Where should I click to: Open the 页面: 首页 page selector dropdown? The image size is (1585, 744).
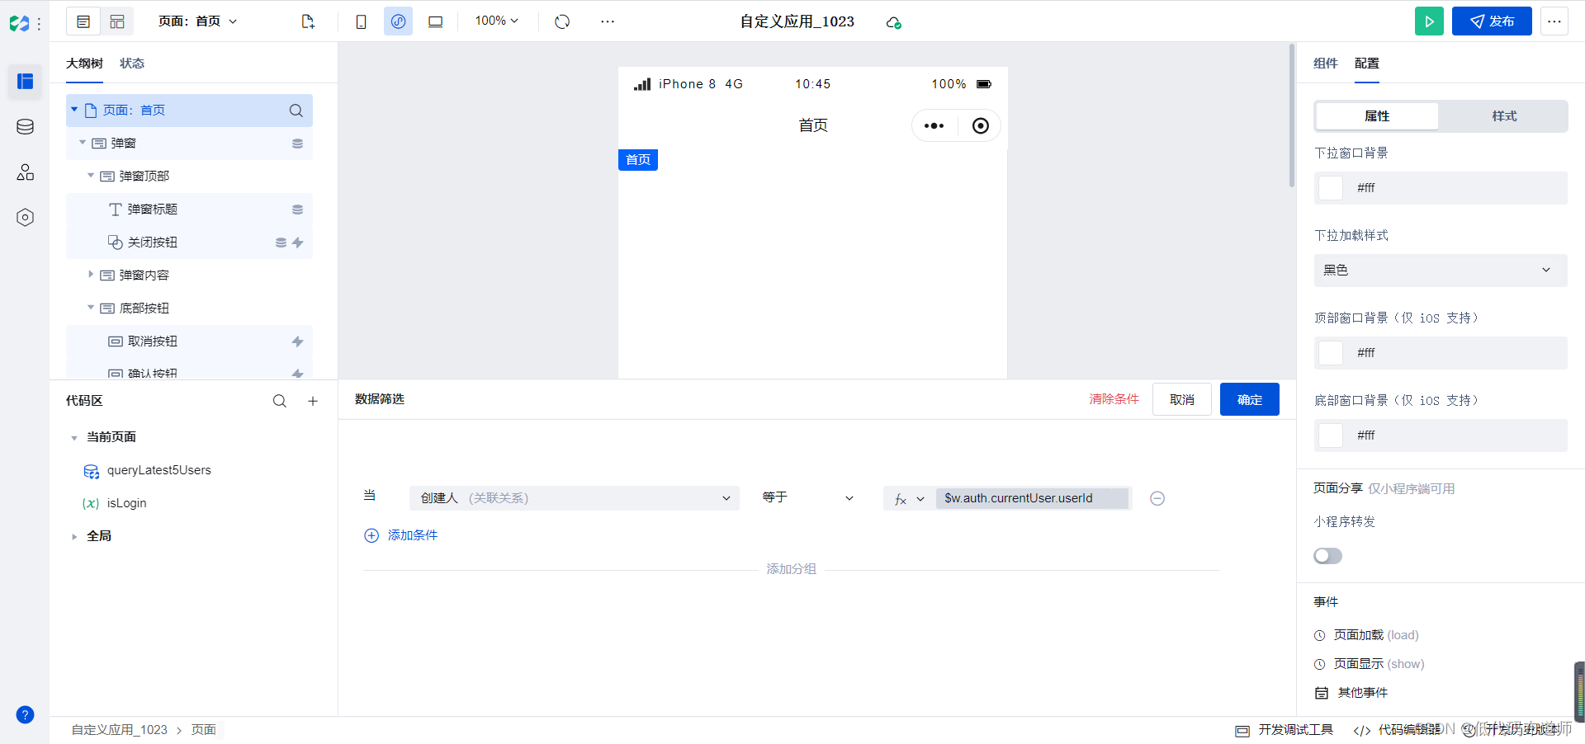pyautogui.click(x=197, y=21)
